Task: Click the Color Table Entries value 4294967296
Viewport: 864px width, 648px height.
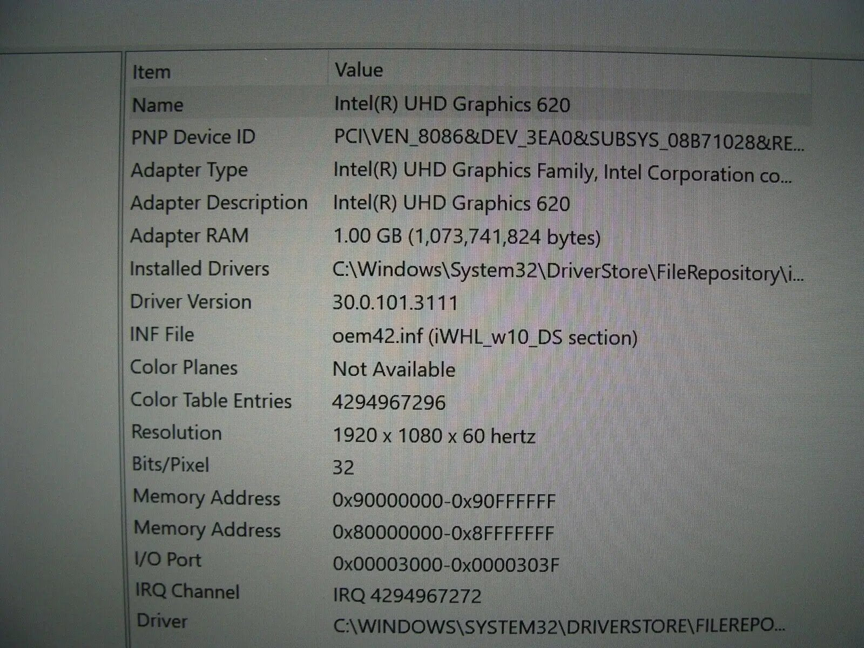Action: point(391,402)
